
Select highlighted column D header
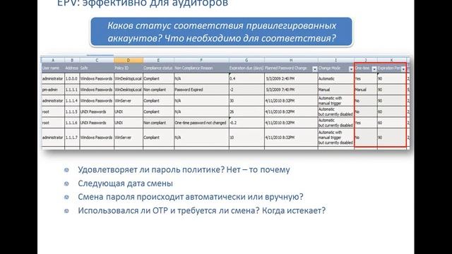129,60
